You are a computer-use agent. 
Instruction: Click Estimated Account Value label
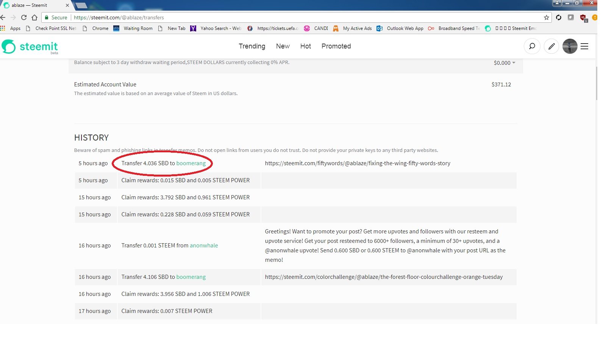pyautogui.click(x=105, y=84)
